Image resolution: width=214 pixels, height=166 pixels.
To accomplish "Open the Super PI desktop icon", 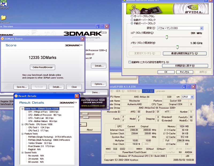I will tap(3, 4).
